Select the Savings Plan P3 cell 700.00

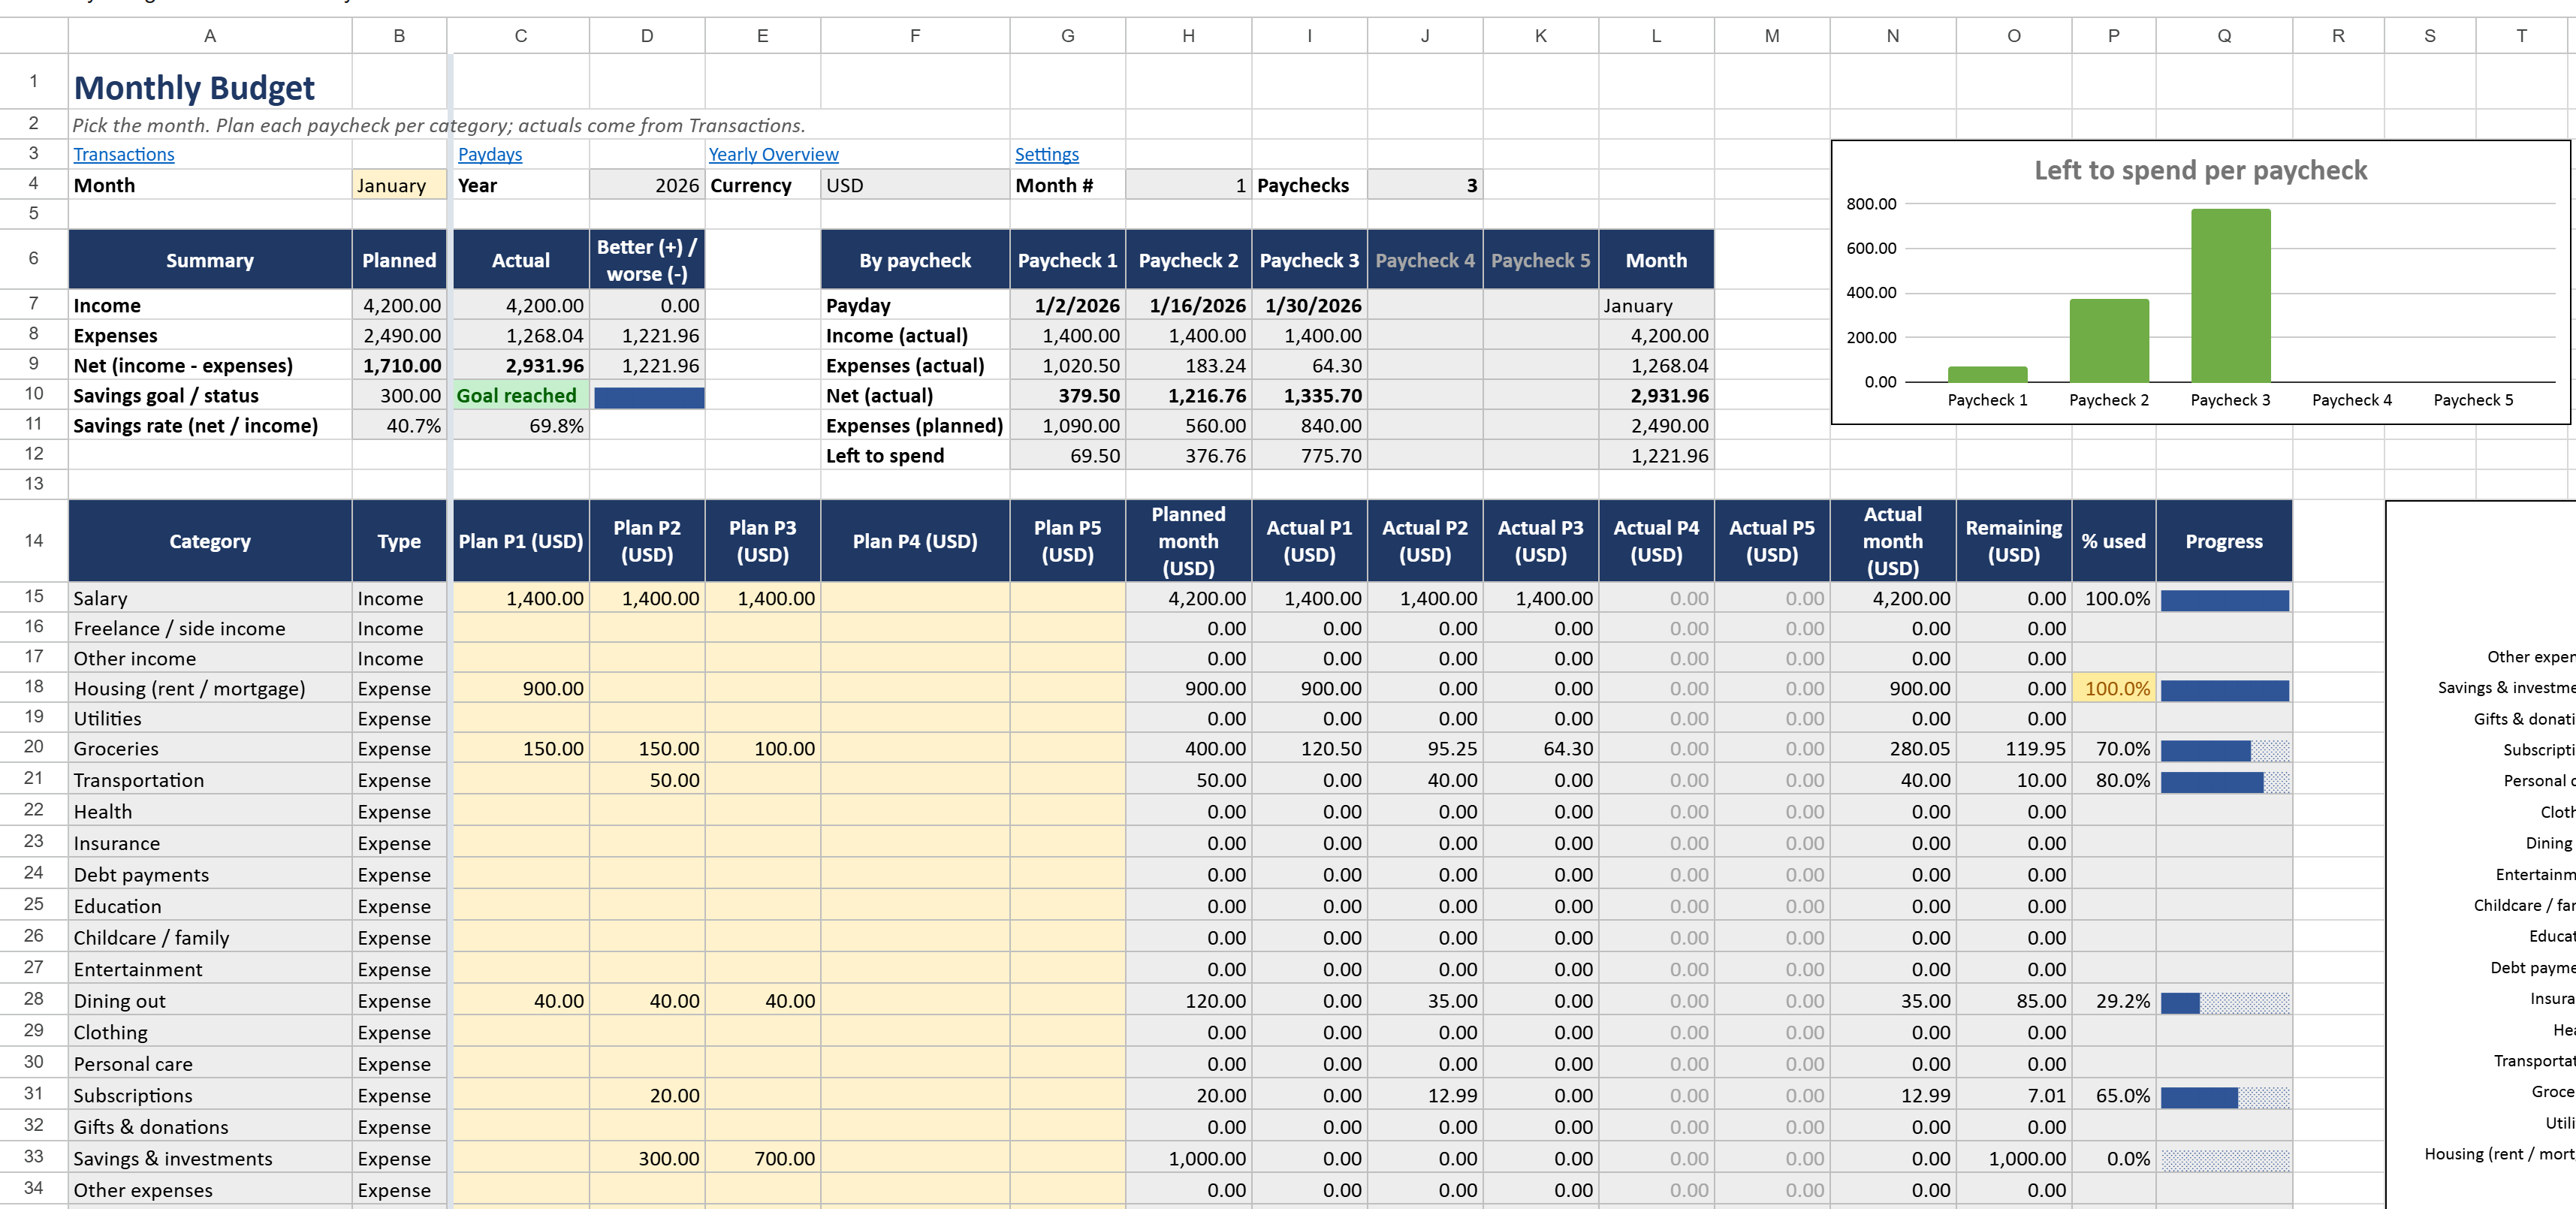763,1159
